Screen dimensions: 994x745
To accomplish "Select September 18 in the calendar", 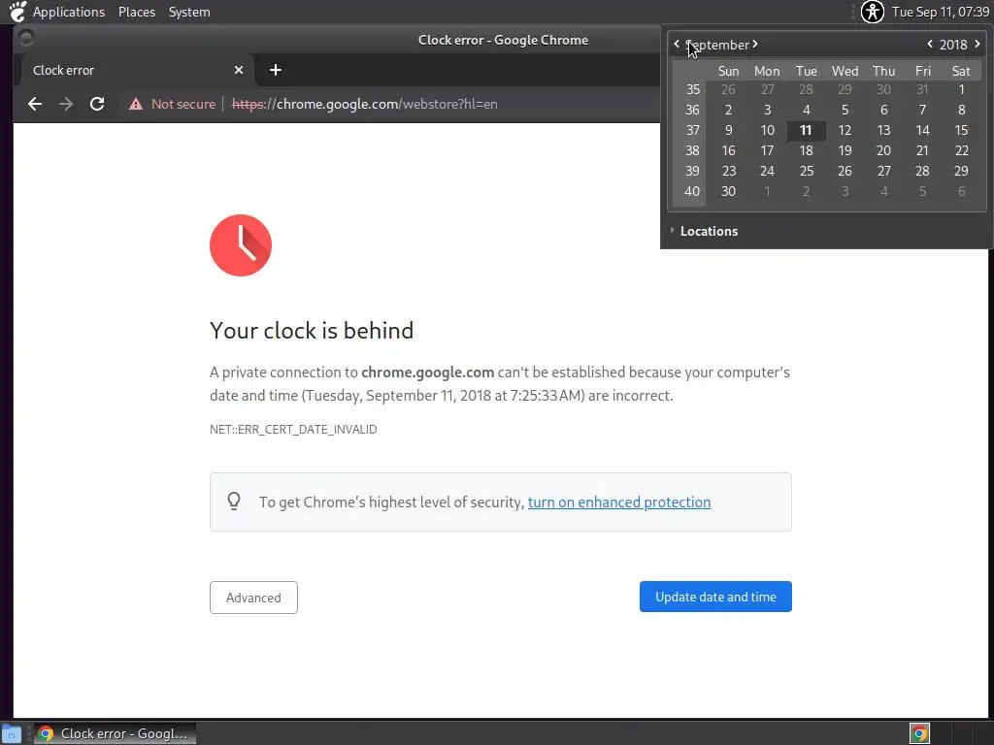I will pyautogui.click(x=806, y=150).
